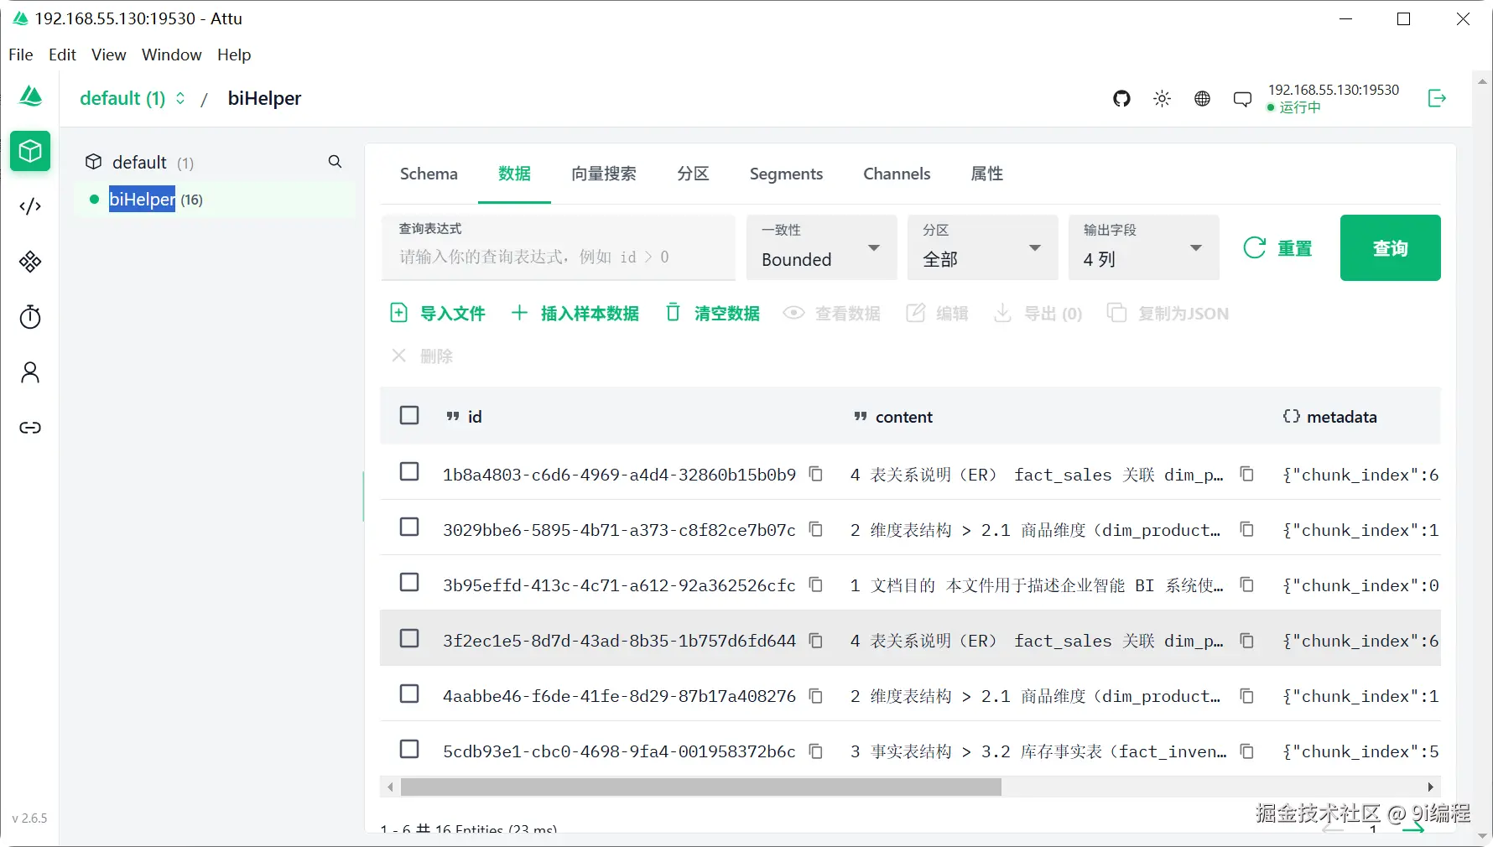1493x847 pixels.
Task: Check the row 4aabbe46 checkbox
Action: (x=409, y=694)
